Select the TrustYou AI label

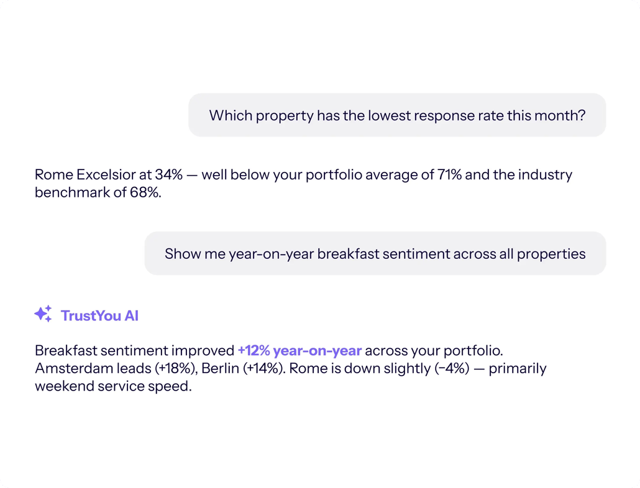click(x=99, y=315)
